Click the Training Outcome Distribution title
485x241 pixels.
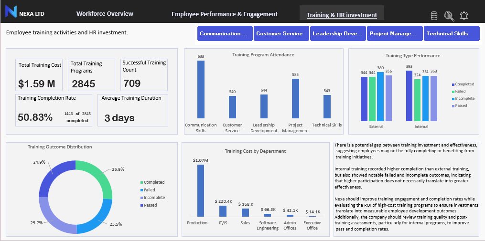pos(60,147)
